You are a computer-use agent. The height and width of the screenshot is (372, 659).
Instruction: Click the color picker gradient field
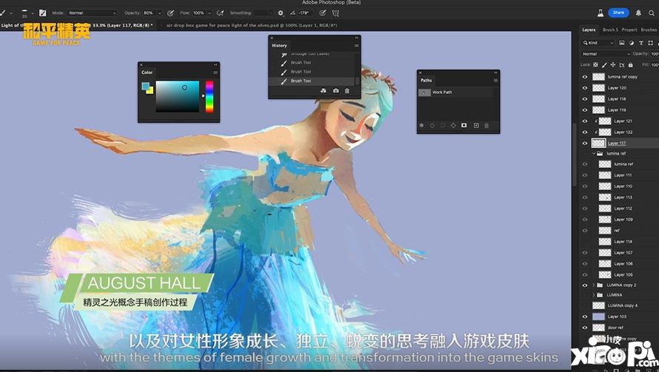coord(178,96)
